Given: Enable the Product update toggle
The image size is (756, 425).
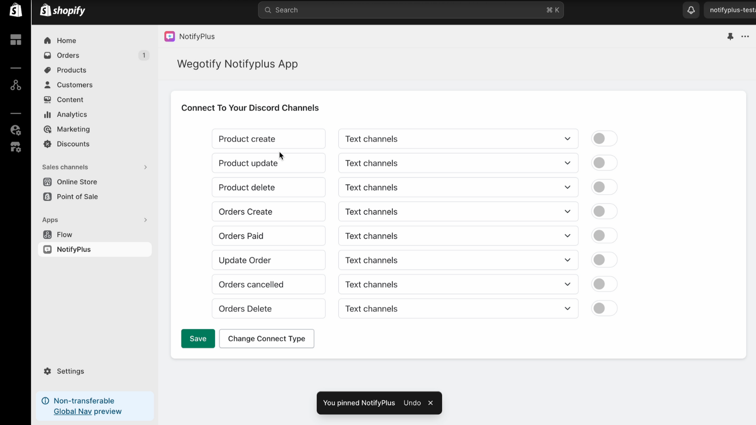Looking at the screenshot, I should point(604,163).
